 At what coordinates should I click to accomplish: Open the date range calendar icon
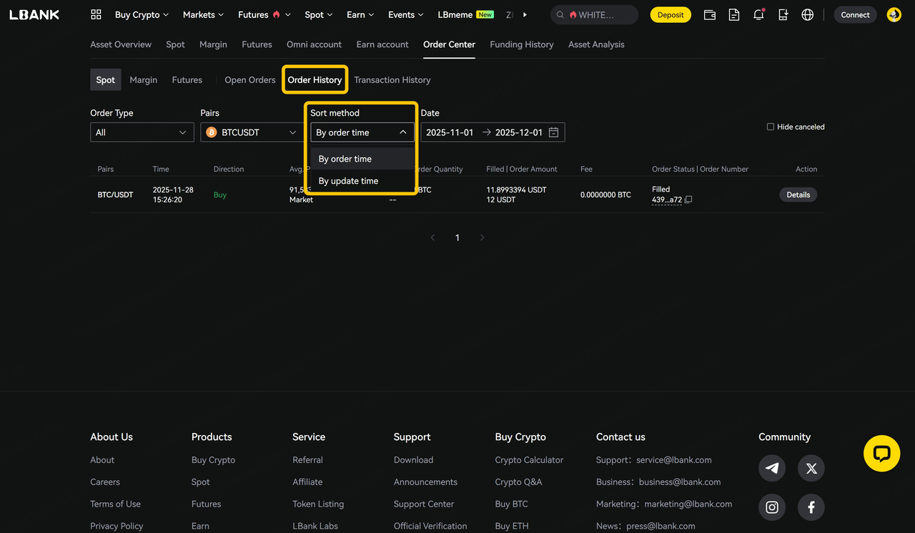coord(553,132)
